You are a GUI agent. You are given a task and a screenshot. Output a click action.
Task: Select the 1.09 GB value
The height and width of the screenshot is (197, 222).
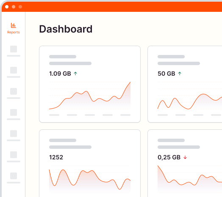click(x=60, y=74)
